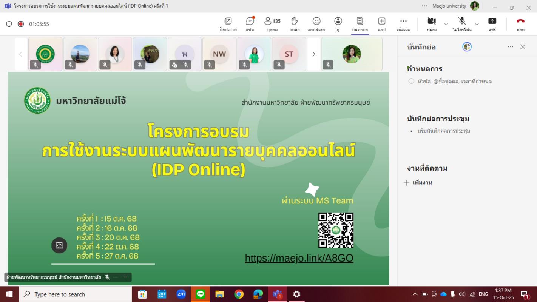Screen dimensions: 537x302
Task: Show next participants with right chevron
Action: [x=313, y=54]
